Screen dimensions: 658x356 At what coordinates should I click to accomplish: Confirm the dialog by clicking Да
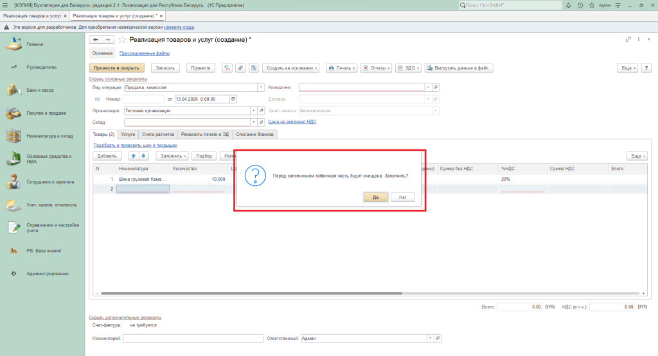375,197
